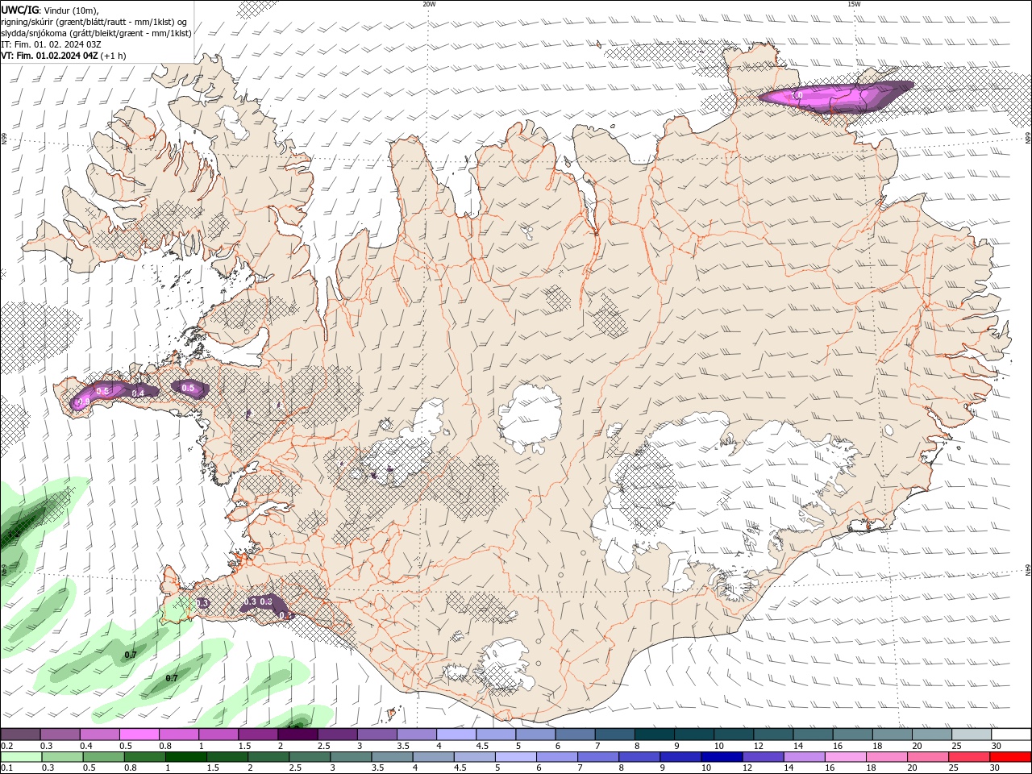Click the bold 'VT: Fim. 01.02.2024 04Z' line
Viewport: 1032px width, 774px height.
click(49, 56)
